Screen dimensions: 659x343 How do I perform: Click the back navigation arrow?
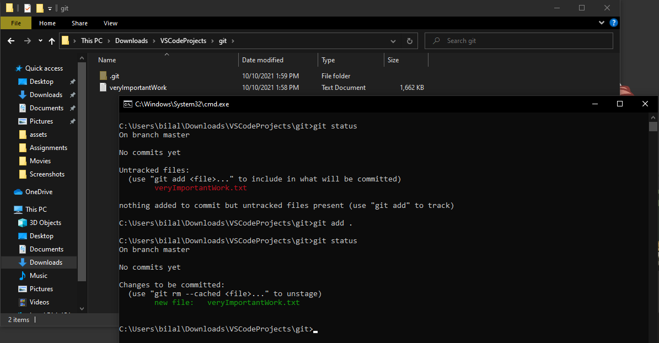coord(11,40)
